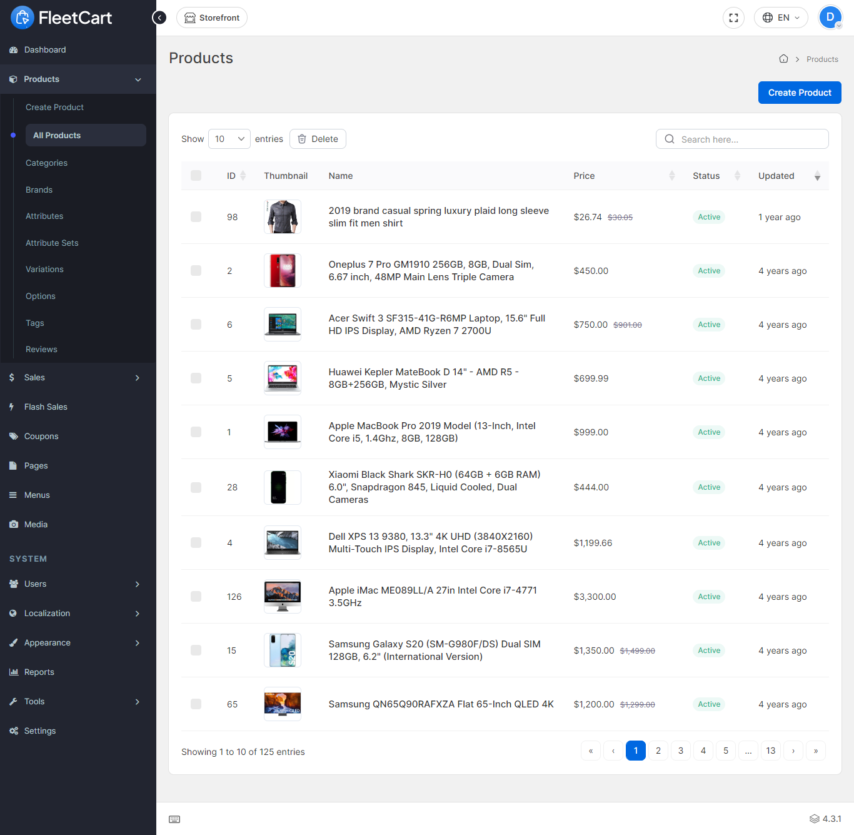
Task: Open the keyboard shortcuts icon in footer
Action: (174, 819)
